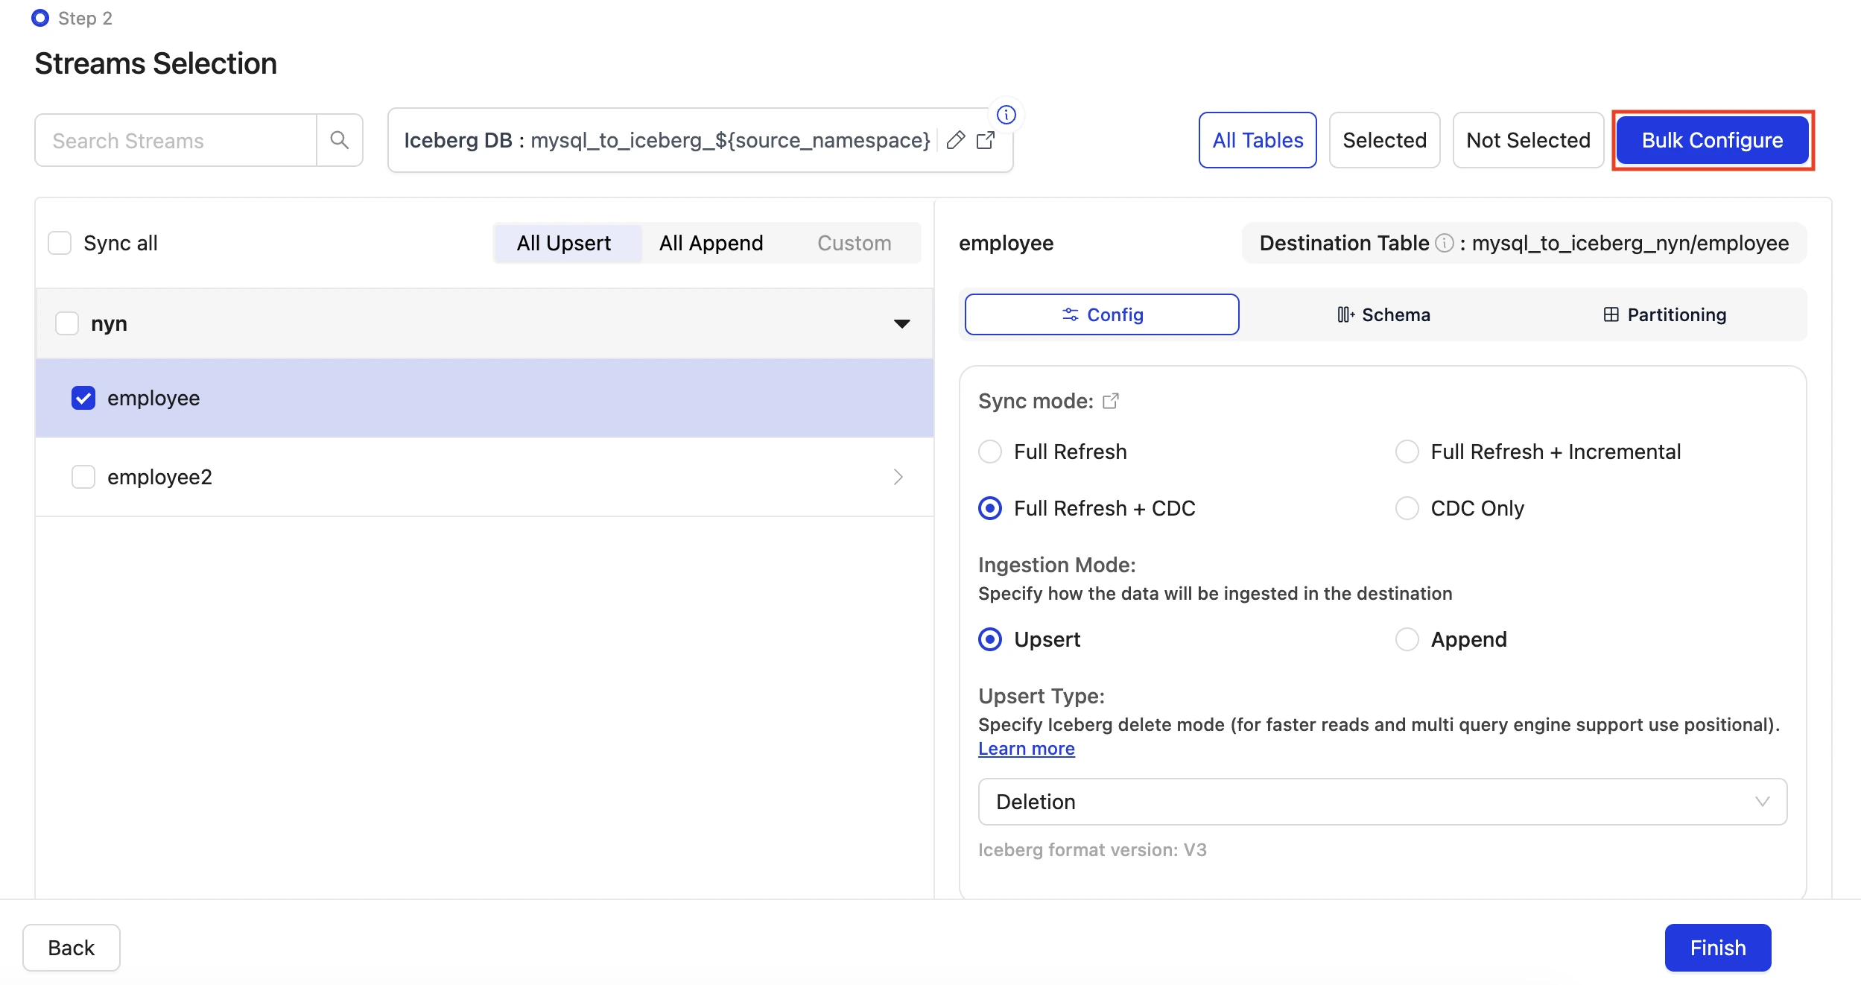Click the Destination Table info icon
Screen dimensions: 1861x985
tap(1445, 243)
